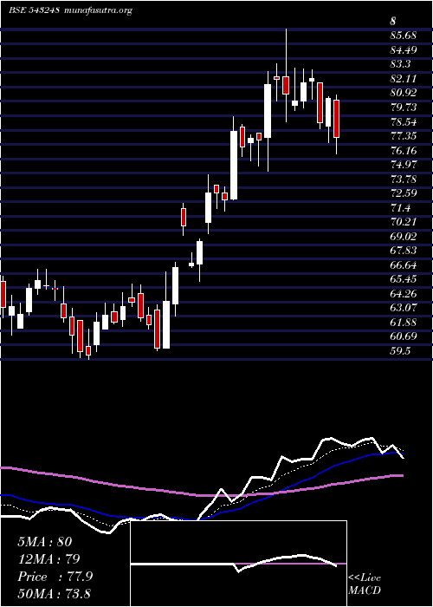Click the 78.54 price axis label
Image resolution: width=433 pixels, height=607 pixels.
click(x=403, y=122)
